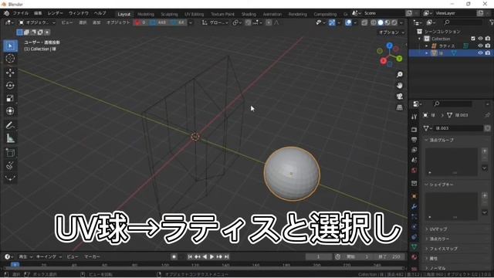The height and width of the screenshot is (278, 494).
Task: Open the viewport オブジェクト menu
Action: 118,22
